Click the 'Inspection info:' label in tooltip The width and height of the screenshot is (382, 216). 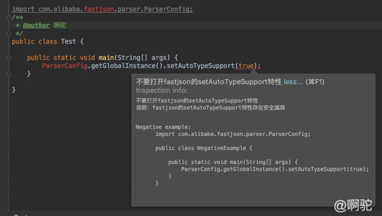point(162,91)
